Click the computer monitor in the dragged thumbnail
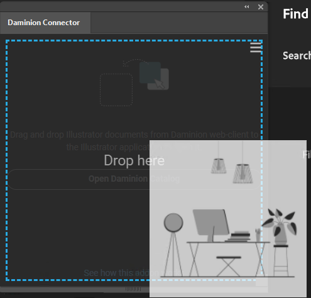Viewport: 311px width, 298px height. 211,225
